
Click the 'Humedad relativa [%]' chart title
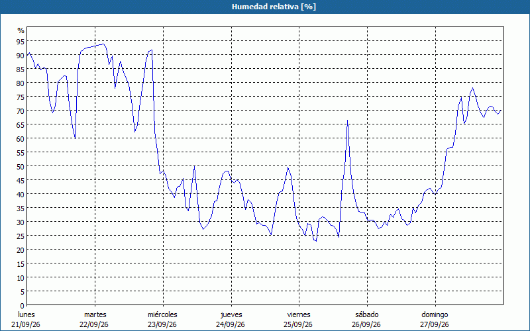pyautogui.click(x=274, y=7)
